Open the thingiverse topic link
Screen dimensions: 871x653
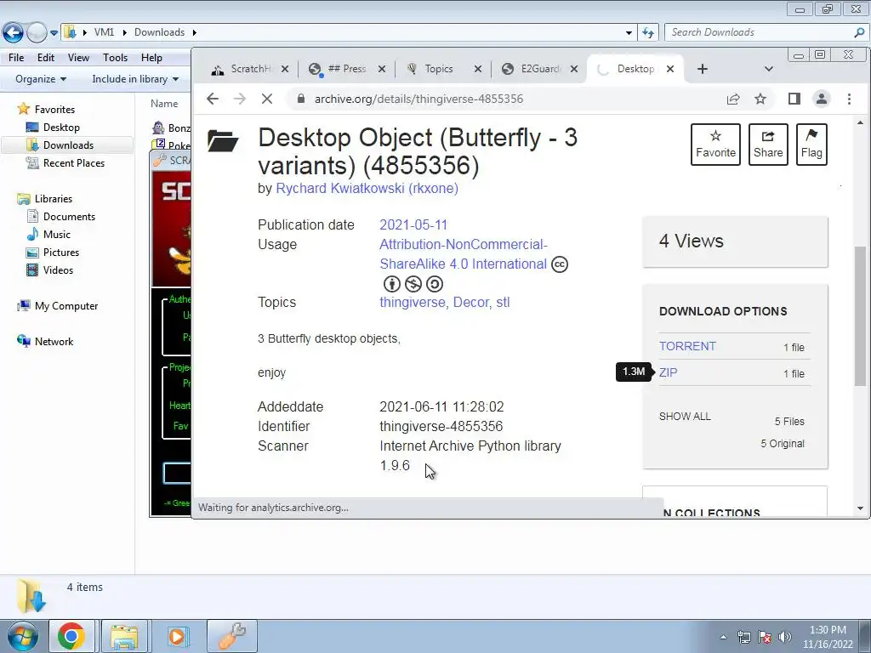(x=413, y=303)
